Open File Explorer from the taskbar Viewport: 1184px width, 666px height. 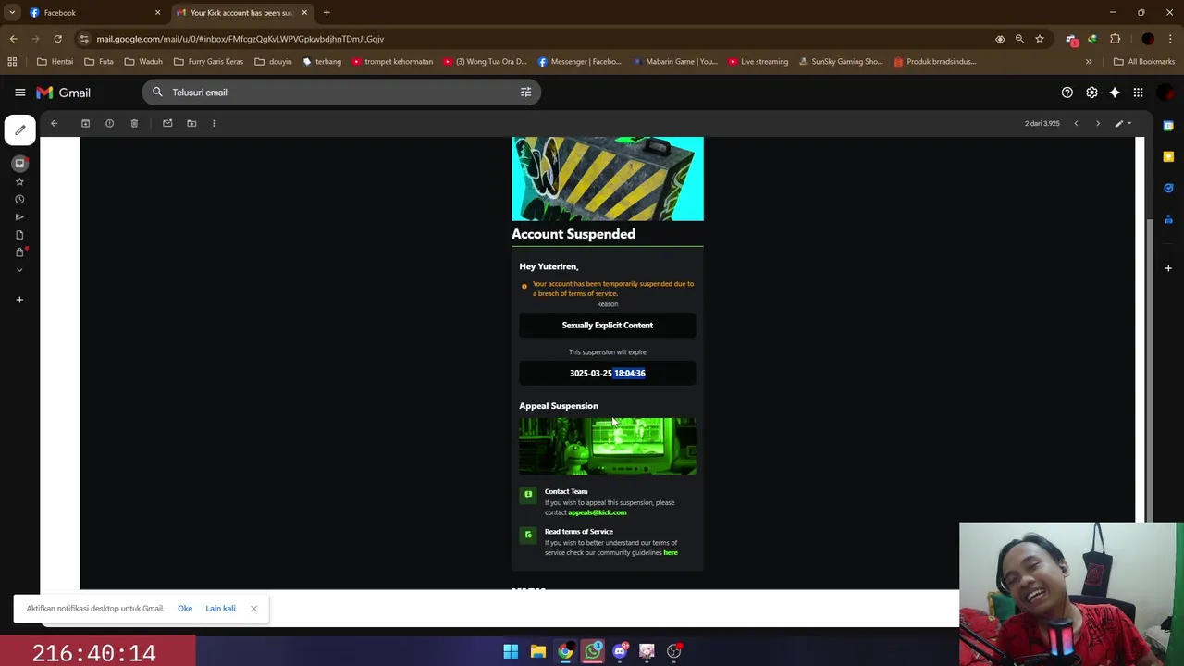[537, 651]
